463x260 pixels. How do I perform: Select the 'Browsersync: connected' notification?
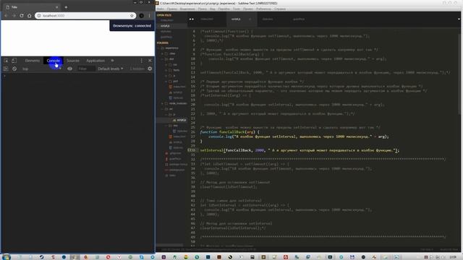coord(132,26)
